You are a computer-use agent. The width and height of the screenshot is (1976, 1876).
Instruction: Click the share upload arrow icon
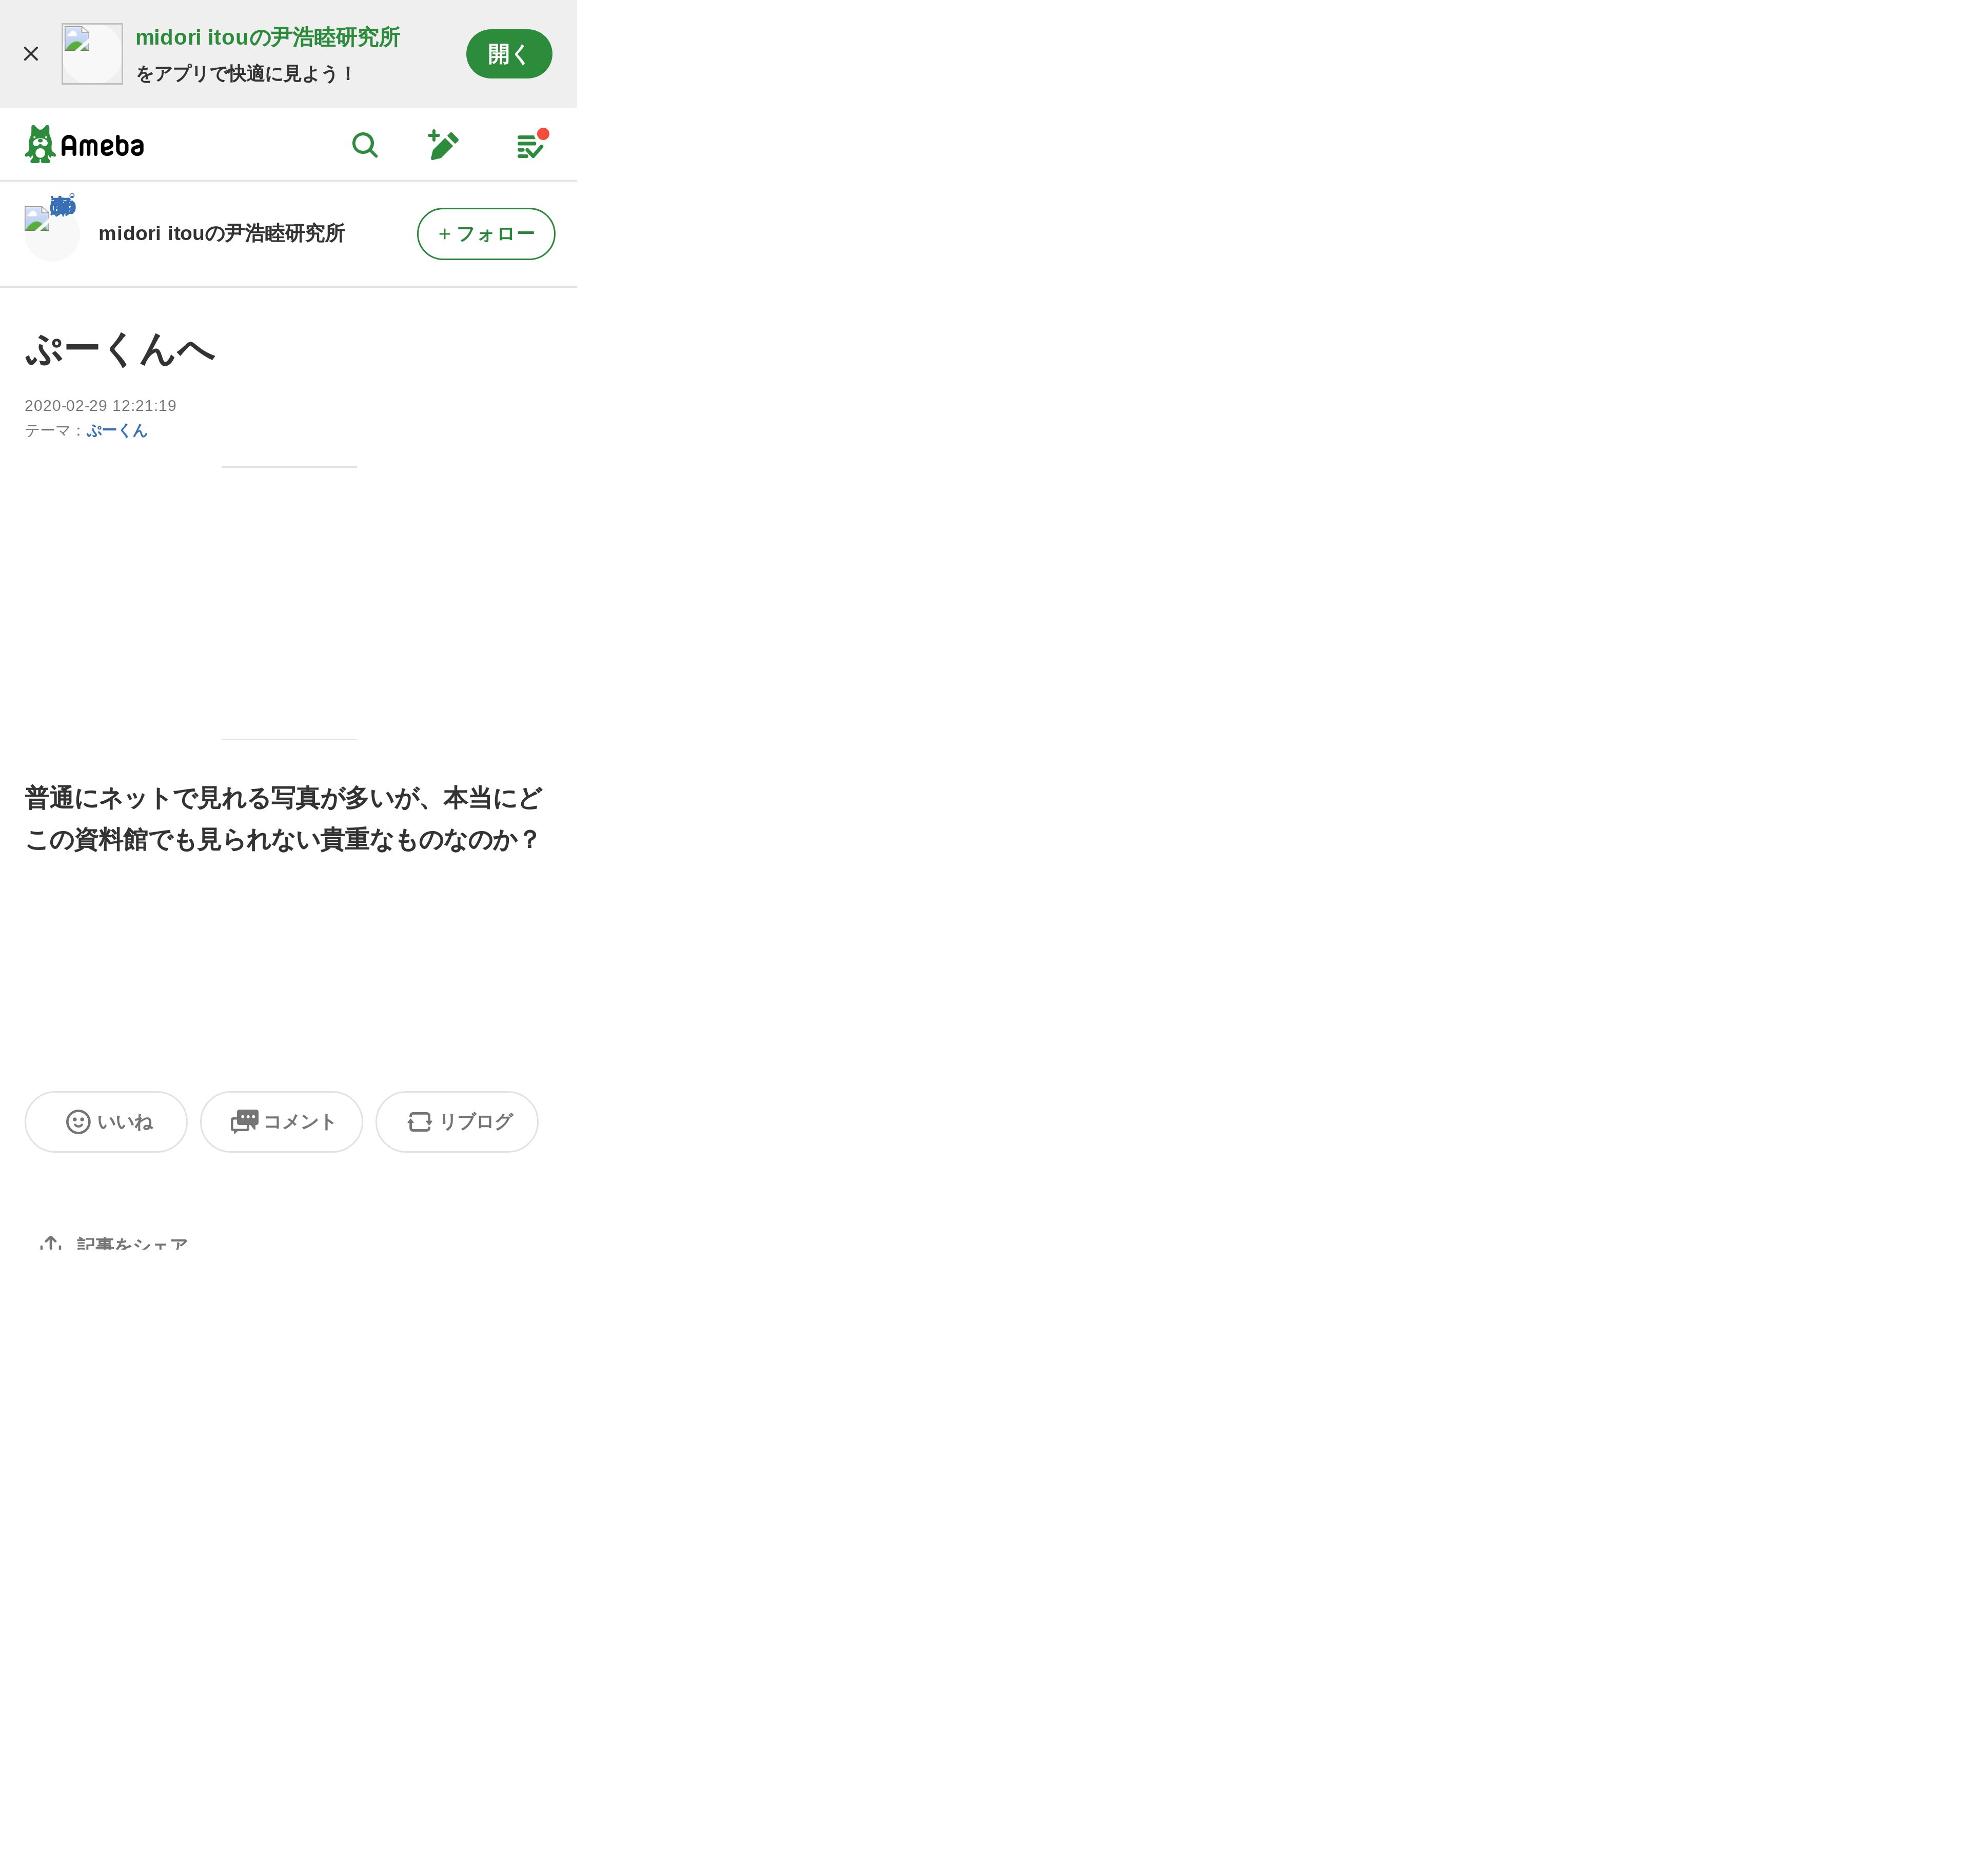(x=51, y=1243)
